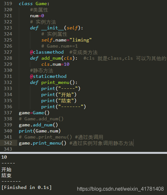Click the line self.name="liming"

66,40
